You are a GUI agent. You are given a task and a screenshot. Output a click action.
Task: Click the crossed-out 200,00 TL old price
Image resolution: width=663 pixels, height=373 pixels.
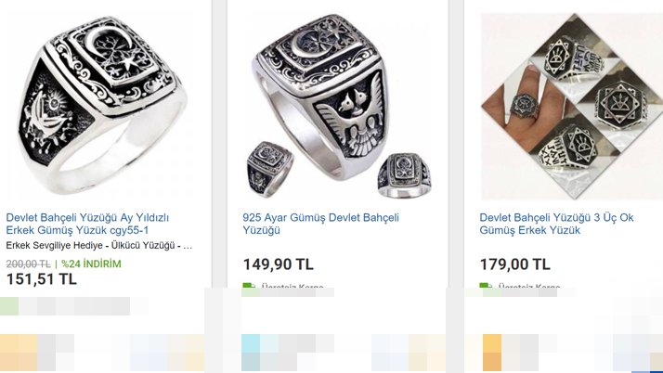coord(28,264)
